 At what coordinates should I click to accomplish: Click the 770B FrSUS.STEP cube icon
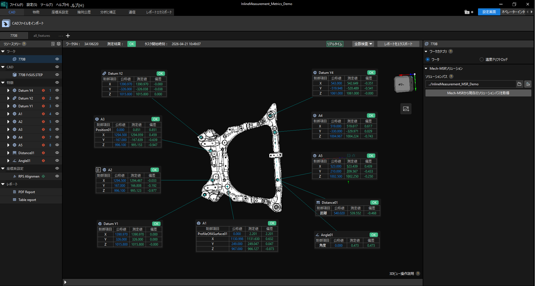(15, 75)
